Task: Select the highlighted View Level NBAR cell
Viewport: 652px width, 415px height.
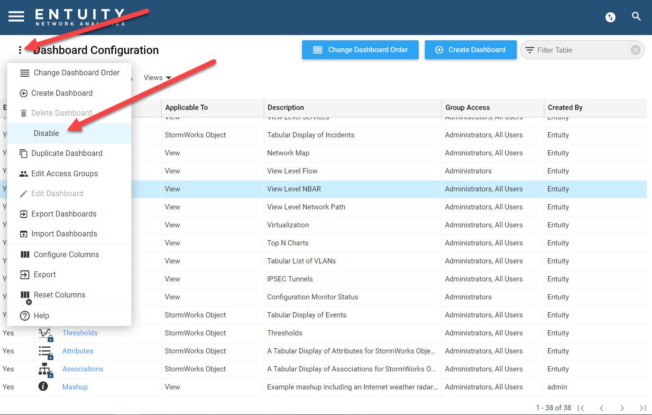Action: point(352,189)
